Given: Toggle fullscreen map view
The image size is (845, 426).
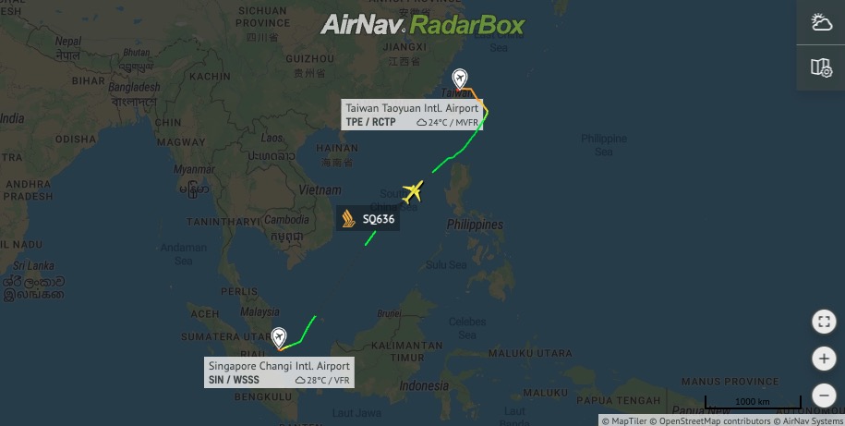Looking at the screenshot, I should click(x=824, y=322).
